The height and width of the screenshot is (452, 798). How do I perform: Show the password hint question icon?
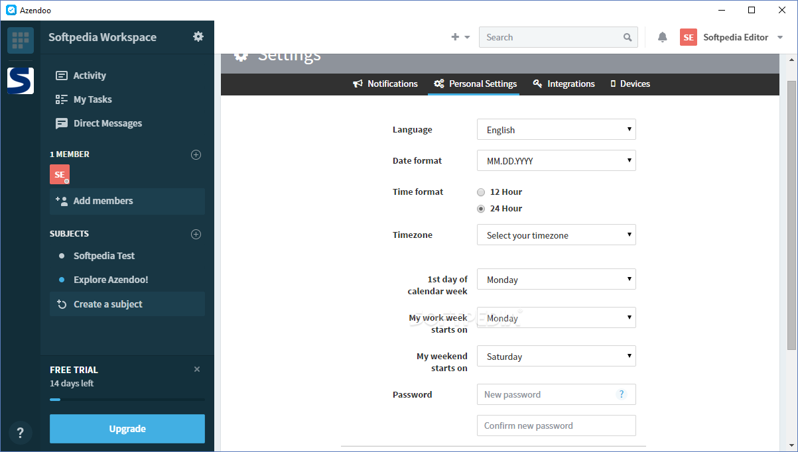coord(622,394)
